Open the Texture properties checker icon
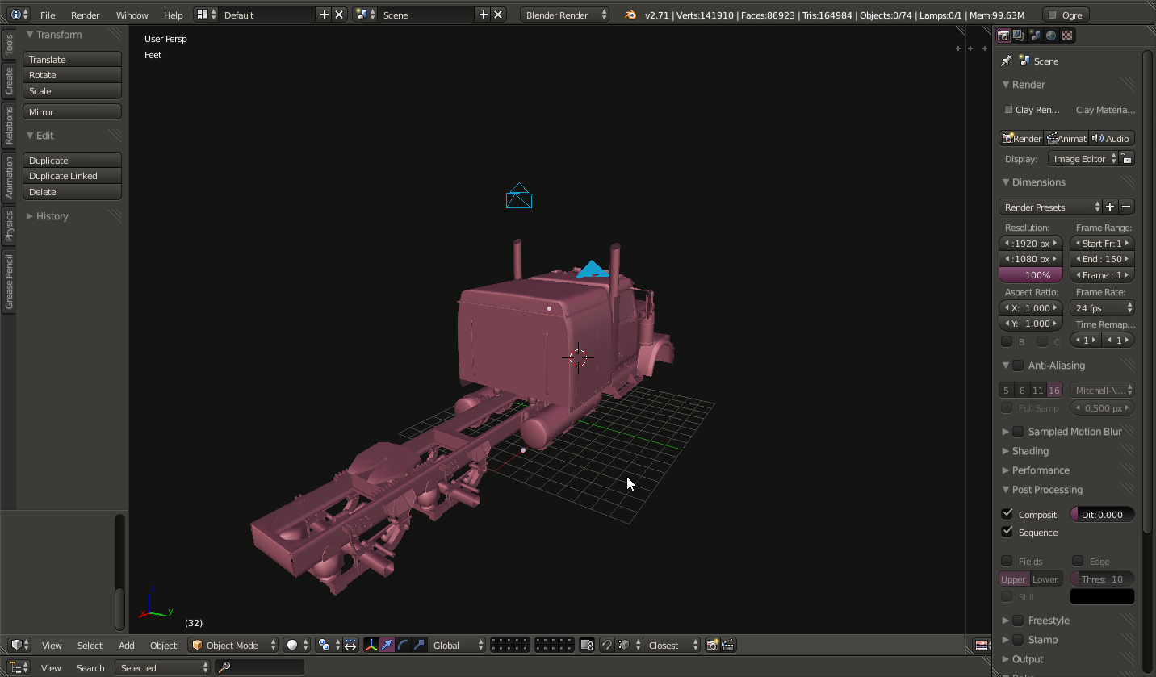 coord(1067,36)
